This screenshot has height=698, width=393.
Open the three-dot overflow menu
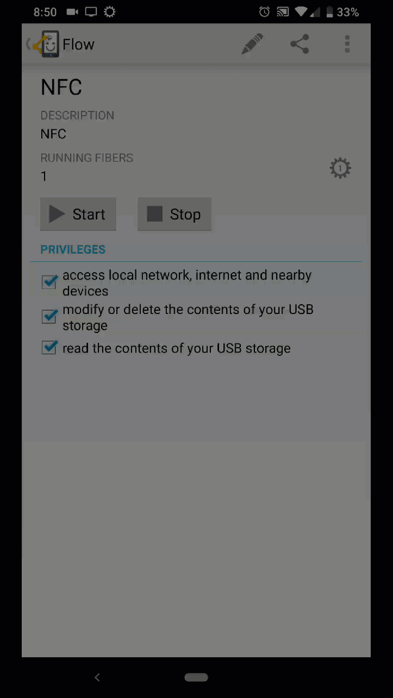347,44
